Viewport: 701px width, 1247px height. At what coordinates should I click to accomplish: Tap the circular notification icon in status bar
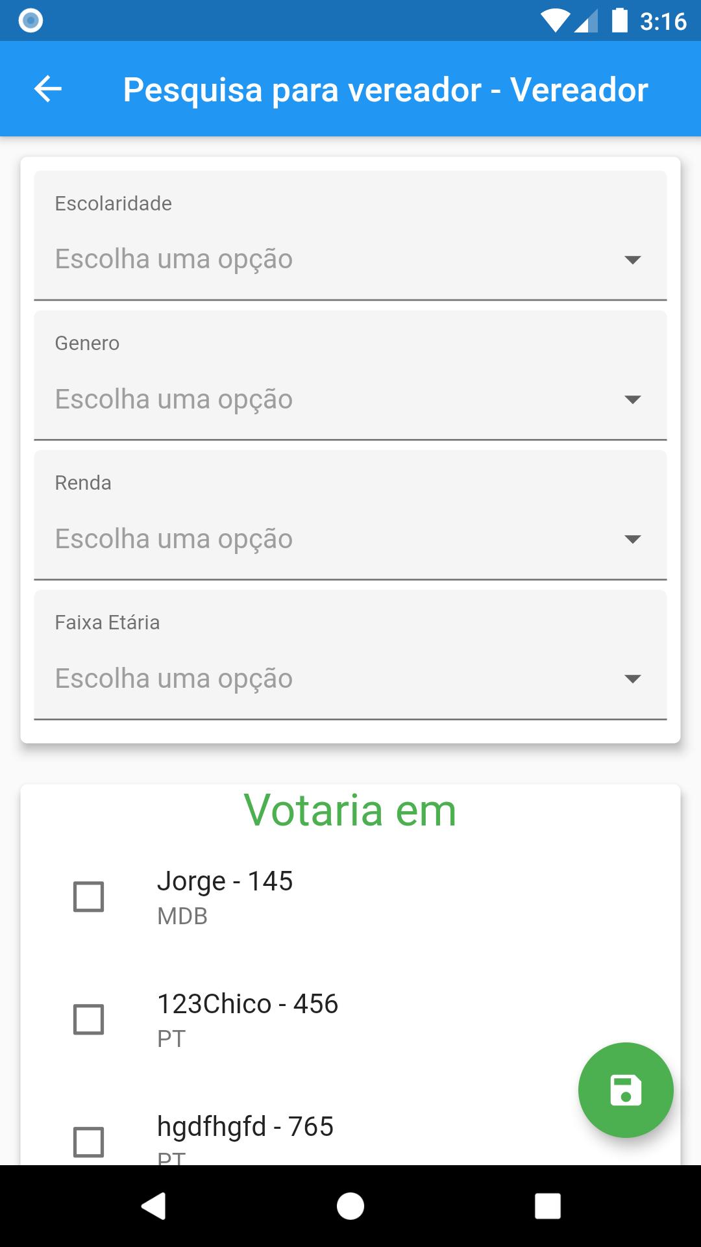coord(31,21)
